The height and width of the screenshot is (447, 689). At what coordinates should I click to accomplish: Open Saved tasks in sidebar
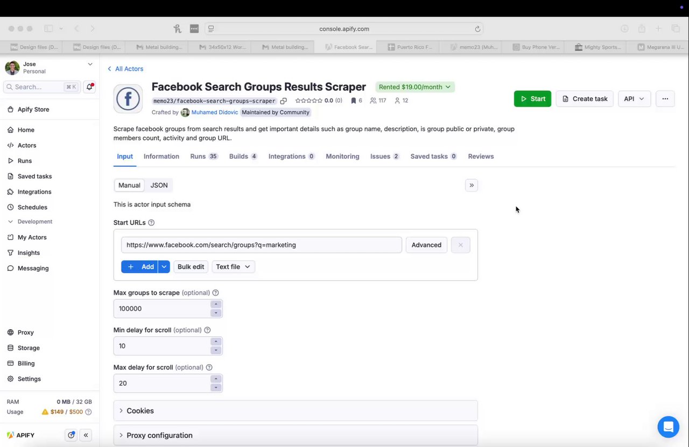[34, 176]
